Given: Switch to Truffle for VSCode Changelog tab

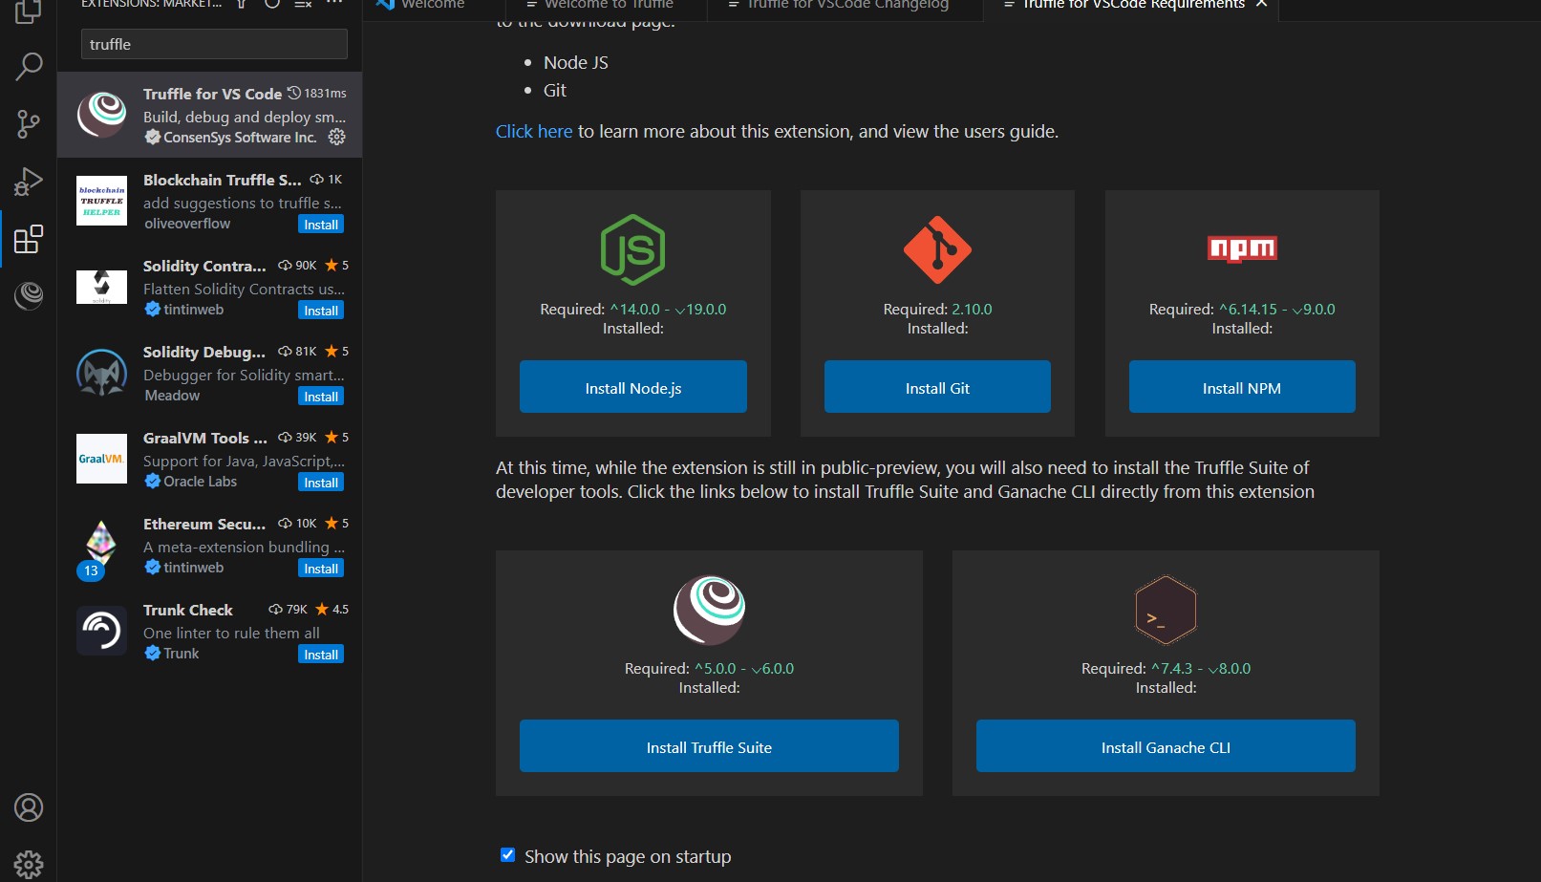Looking at the screenshot, I should point(847,5).
